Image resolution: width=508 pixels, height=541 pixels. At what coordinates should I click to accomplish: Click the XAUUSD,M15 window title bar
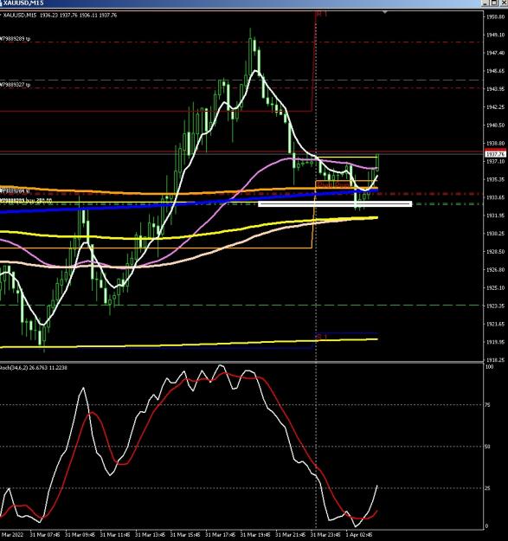[x=241, y=3]
